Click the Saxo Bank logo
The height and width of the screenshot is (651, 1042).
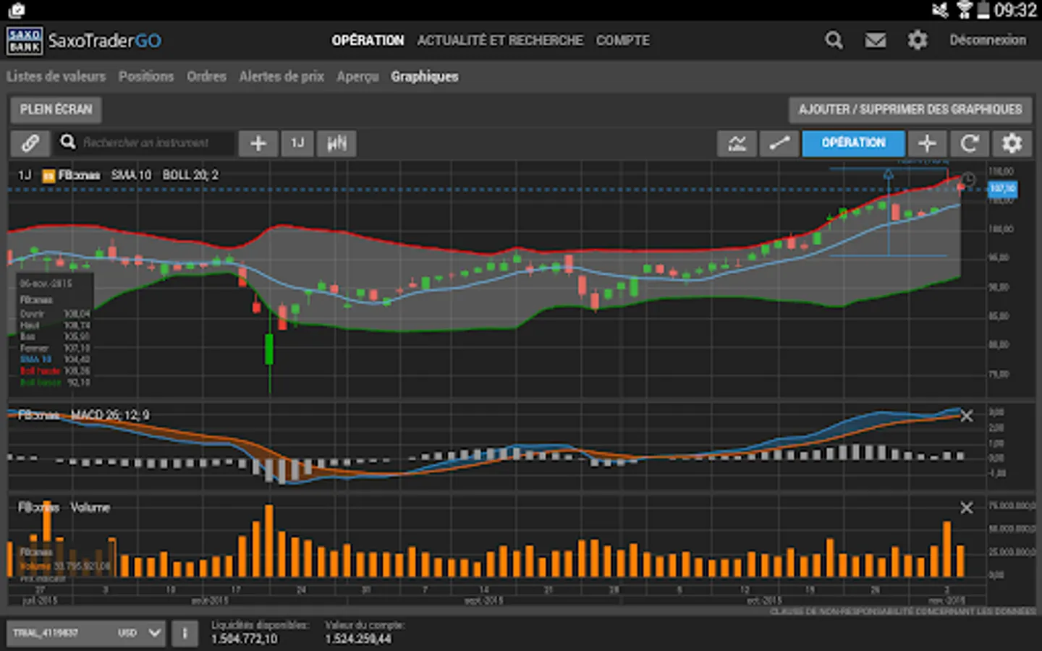[25, 41]
